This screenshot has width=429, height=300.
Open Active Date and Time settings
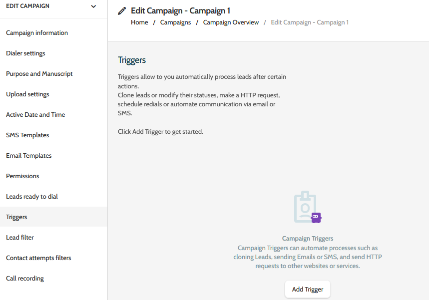35,114
